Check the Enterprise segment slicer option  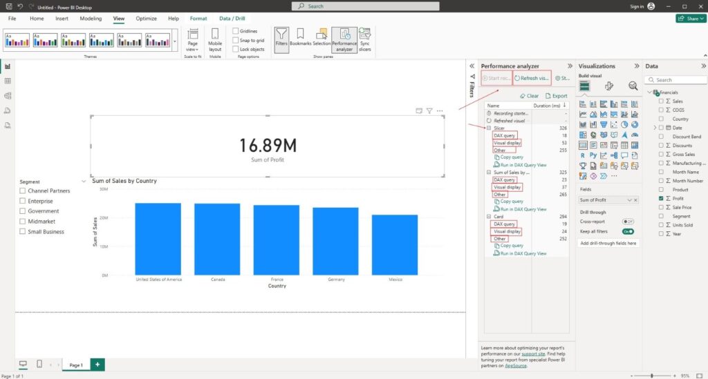pyautogui.click(x=23, y=201)
